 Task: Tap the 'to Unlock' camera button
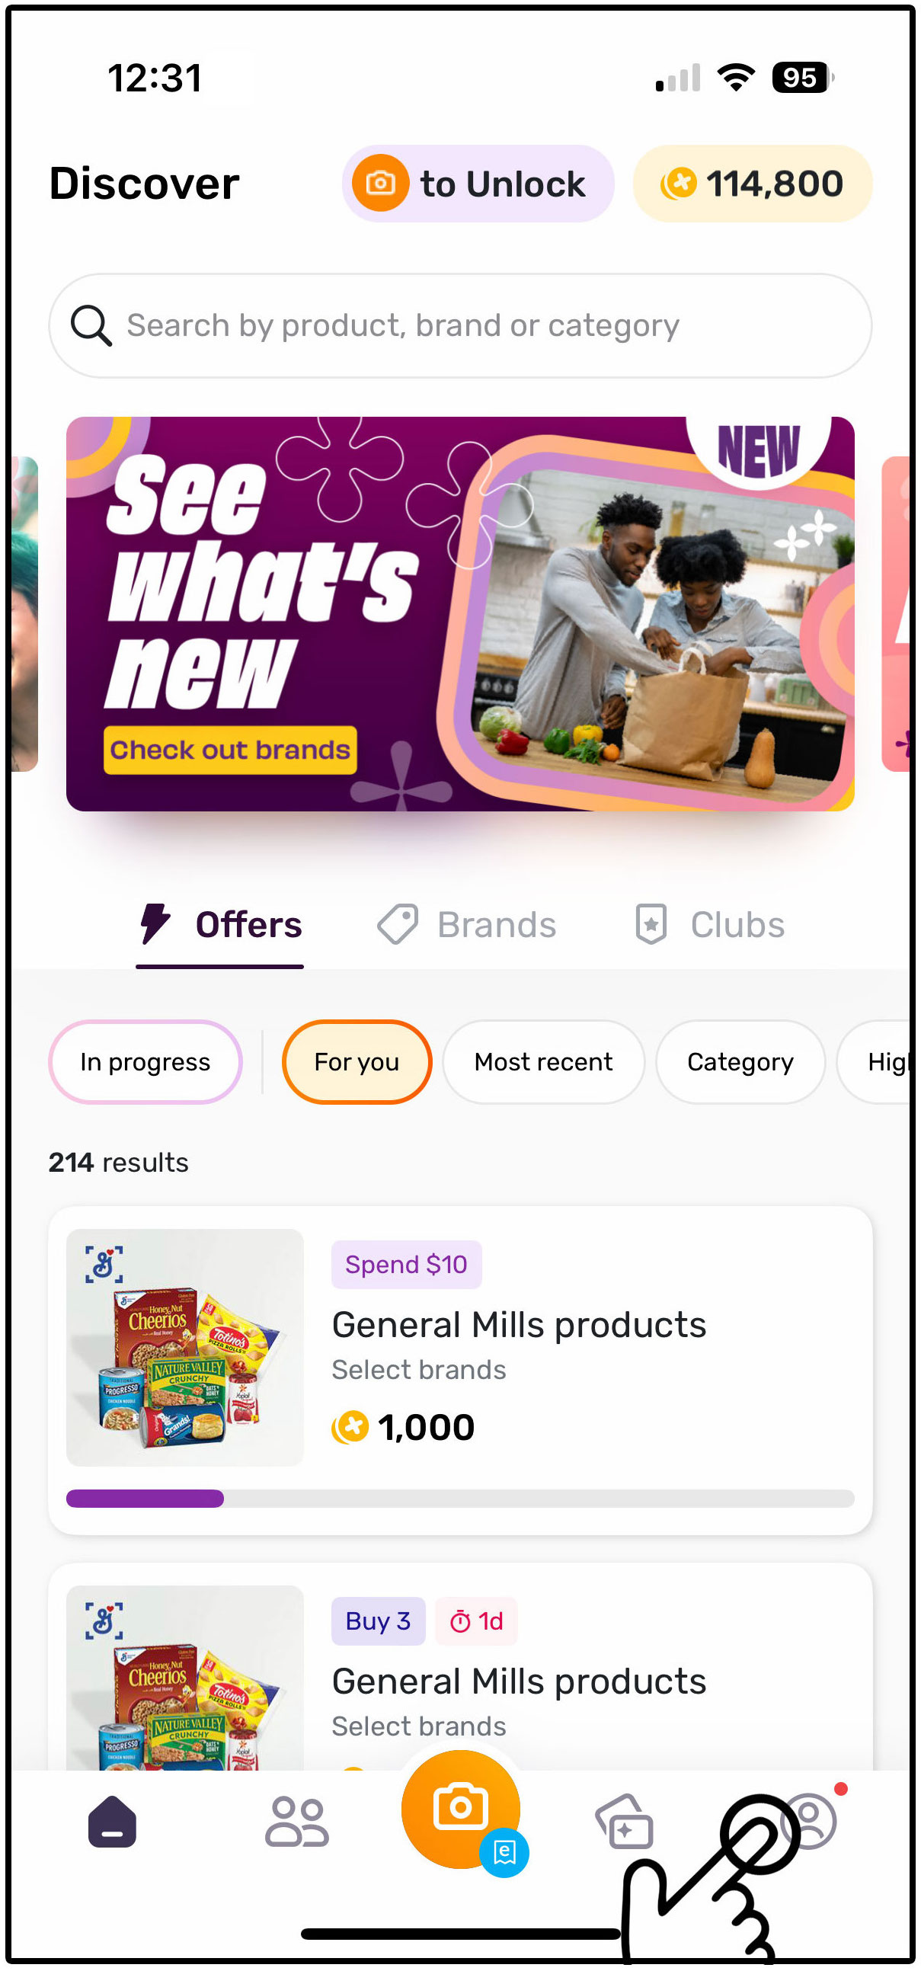(x=478, y=184)
